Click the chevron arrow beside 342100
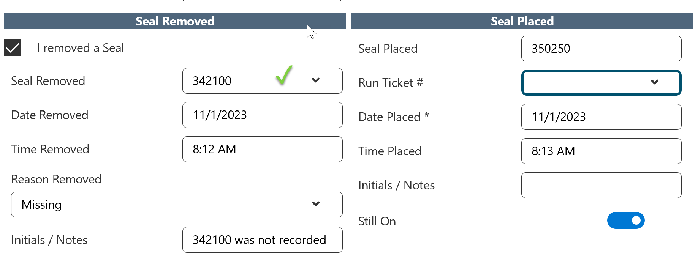This screenshot has width=698, height=271. click(x=315, y=80)
